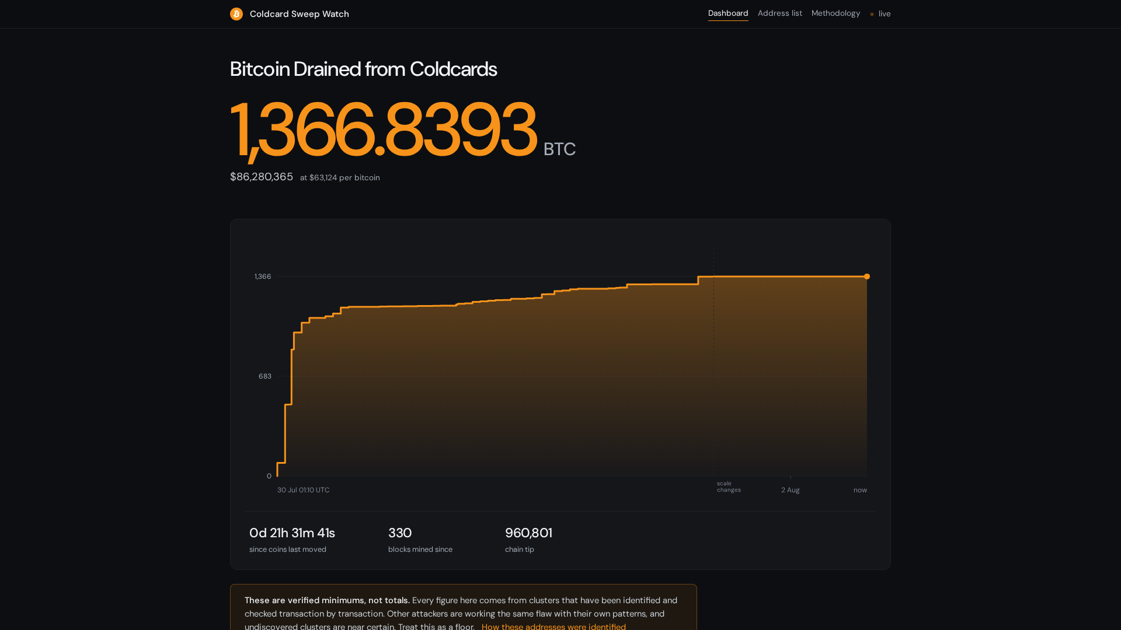Image resolution: width=1121 pixels, height=630 pixels.
Task: Click the 1,366 y-axis label
Action: pos(263,276)
